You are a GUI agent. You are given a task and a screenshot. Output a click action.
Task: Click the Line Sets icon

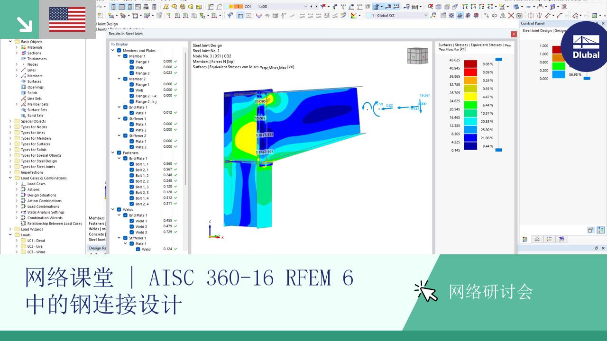click(23, 99)
